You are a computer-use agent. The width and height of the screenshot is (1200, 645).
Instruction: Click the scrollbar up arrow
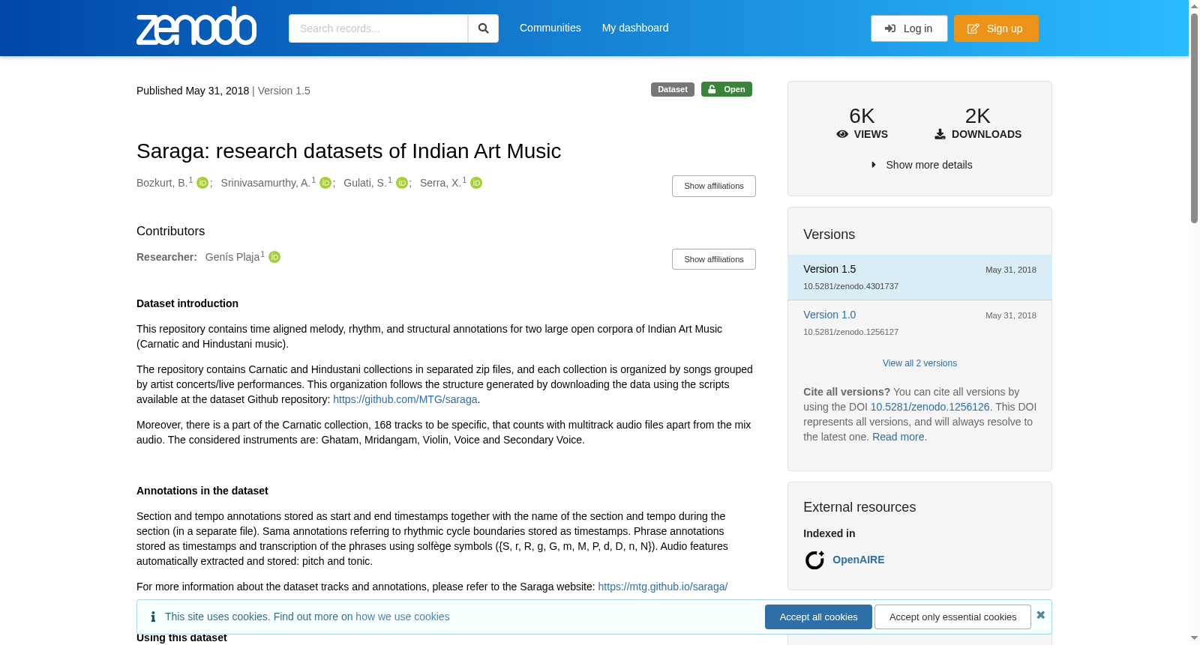[x=1194, y=5]
